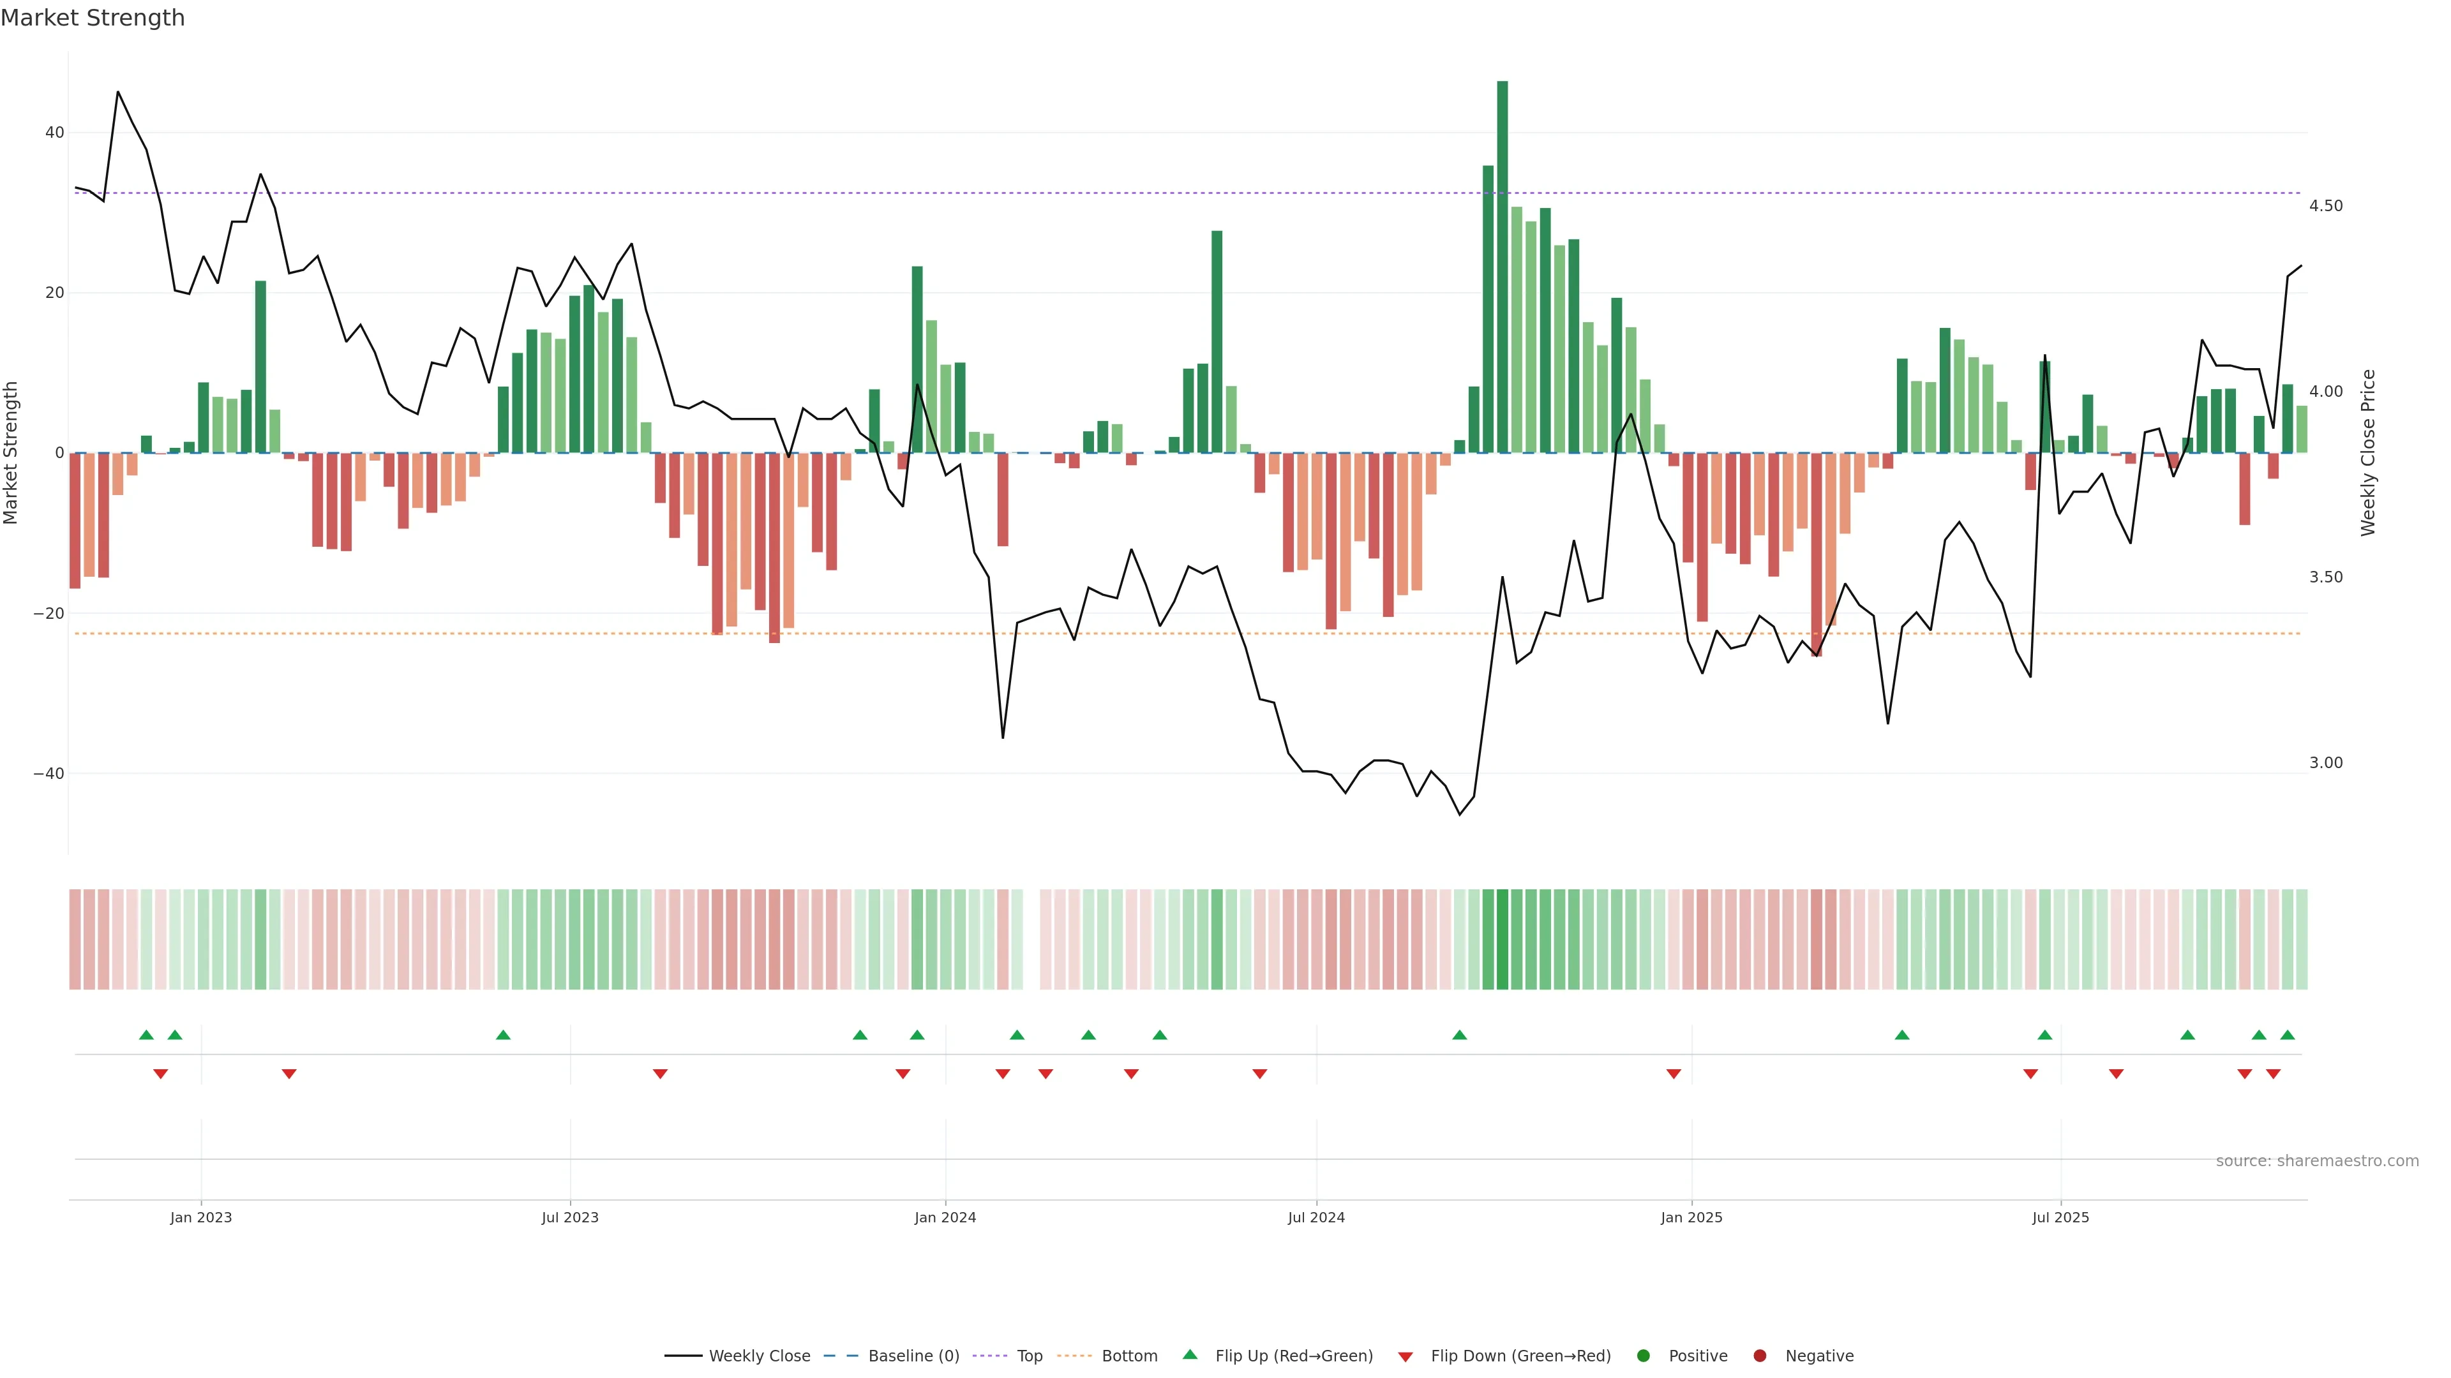Toggle the Flip Up (Red→Green) legend entry
The image size is (2451, 1378).
1293,1356
